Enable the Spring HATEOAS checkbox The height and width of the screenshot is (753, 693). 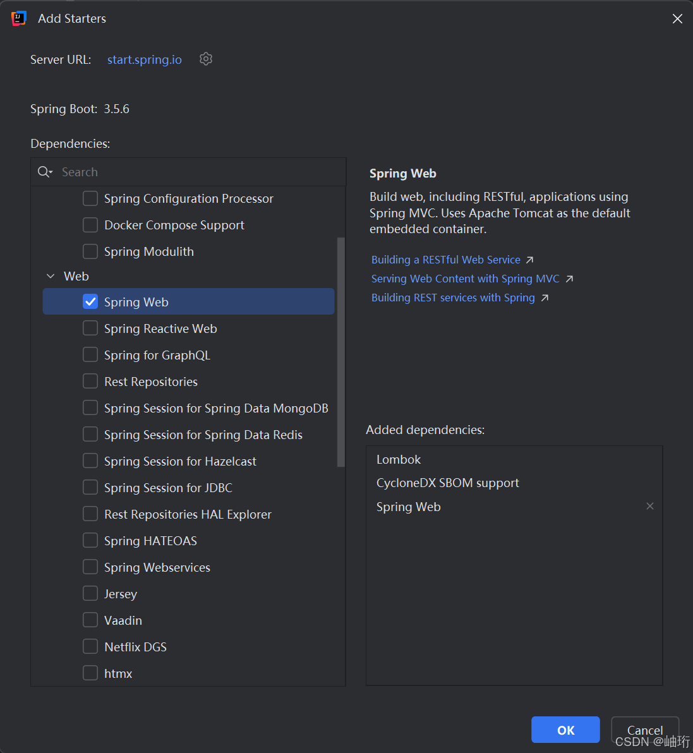tap(90, 540)
